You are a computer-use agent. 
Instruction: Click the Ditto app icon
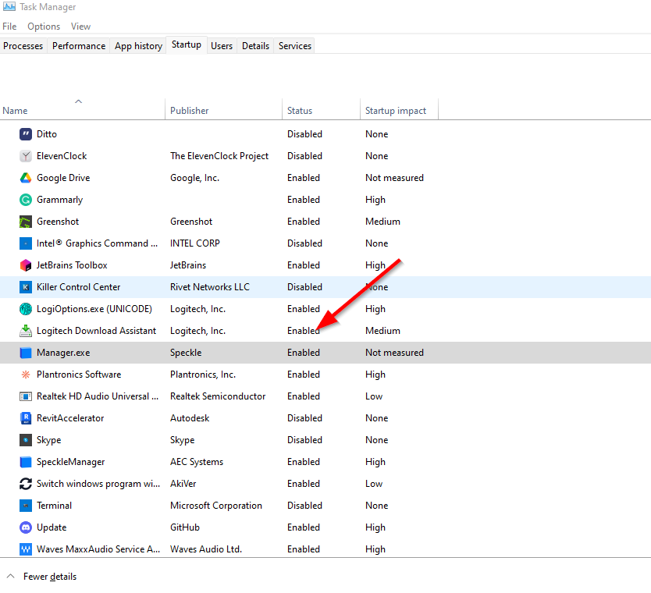26,134
